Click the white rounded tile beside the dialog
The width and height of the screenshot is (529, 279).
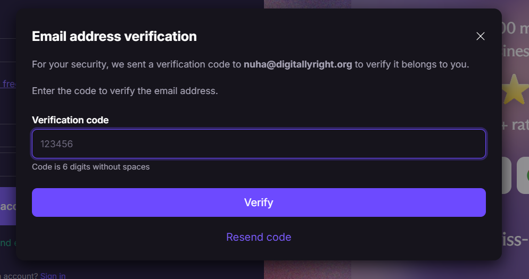click(x=506, y=175)
